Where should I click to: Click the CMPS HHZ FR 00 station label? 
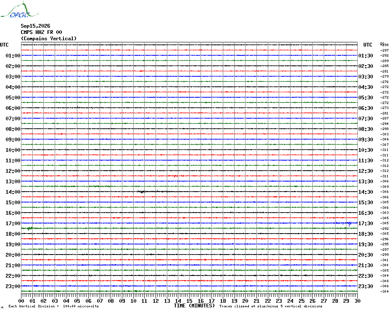coord(41,32)
